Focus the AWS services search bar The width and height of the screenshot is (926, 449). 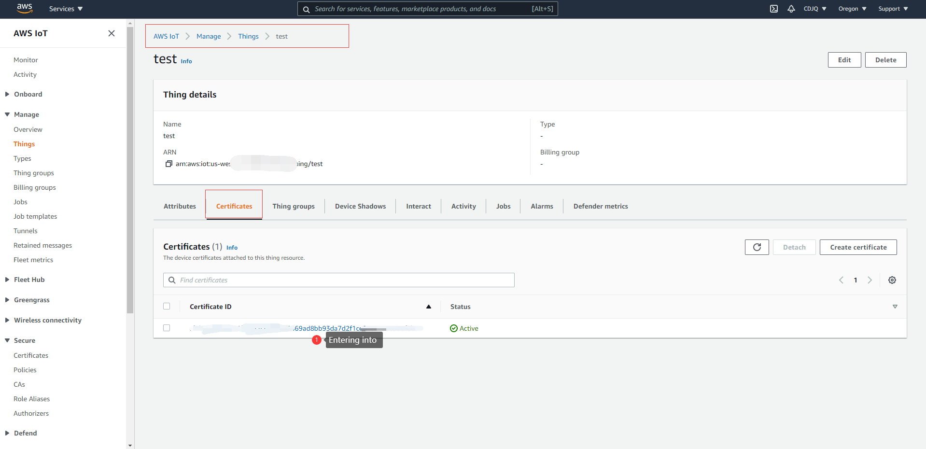[x=428, y=9]
